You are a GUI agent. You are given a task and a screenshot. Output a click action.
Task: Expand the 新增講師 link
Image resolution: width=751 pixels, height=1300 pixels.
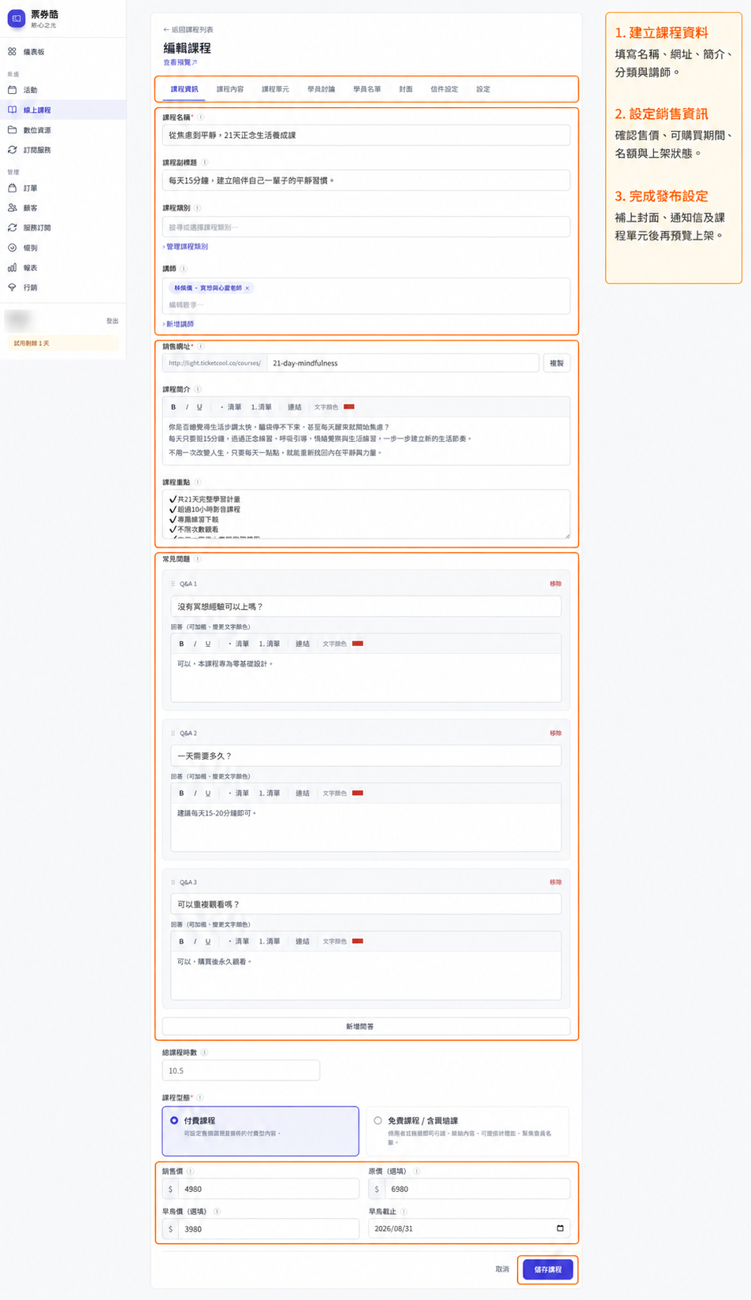[178, 324]
